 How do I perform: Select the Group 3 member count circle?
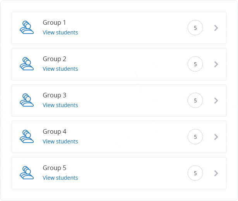click(x=195, y=100)
